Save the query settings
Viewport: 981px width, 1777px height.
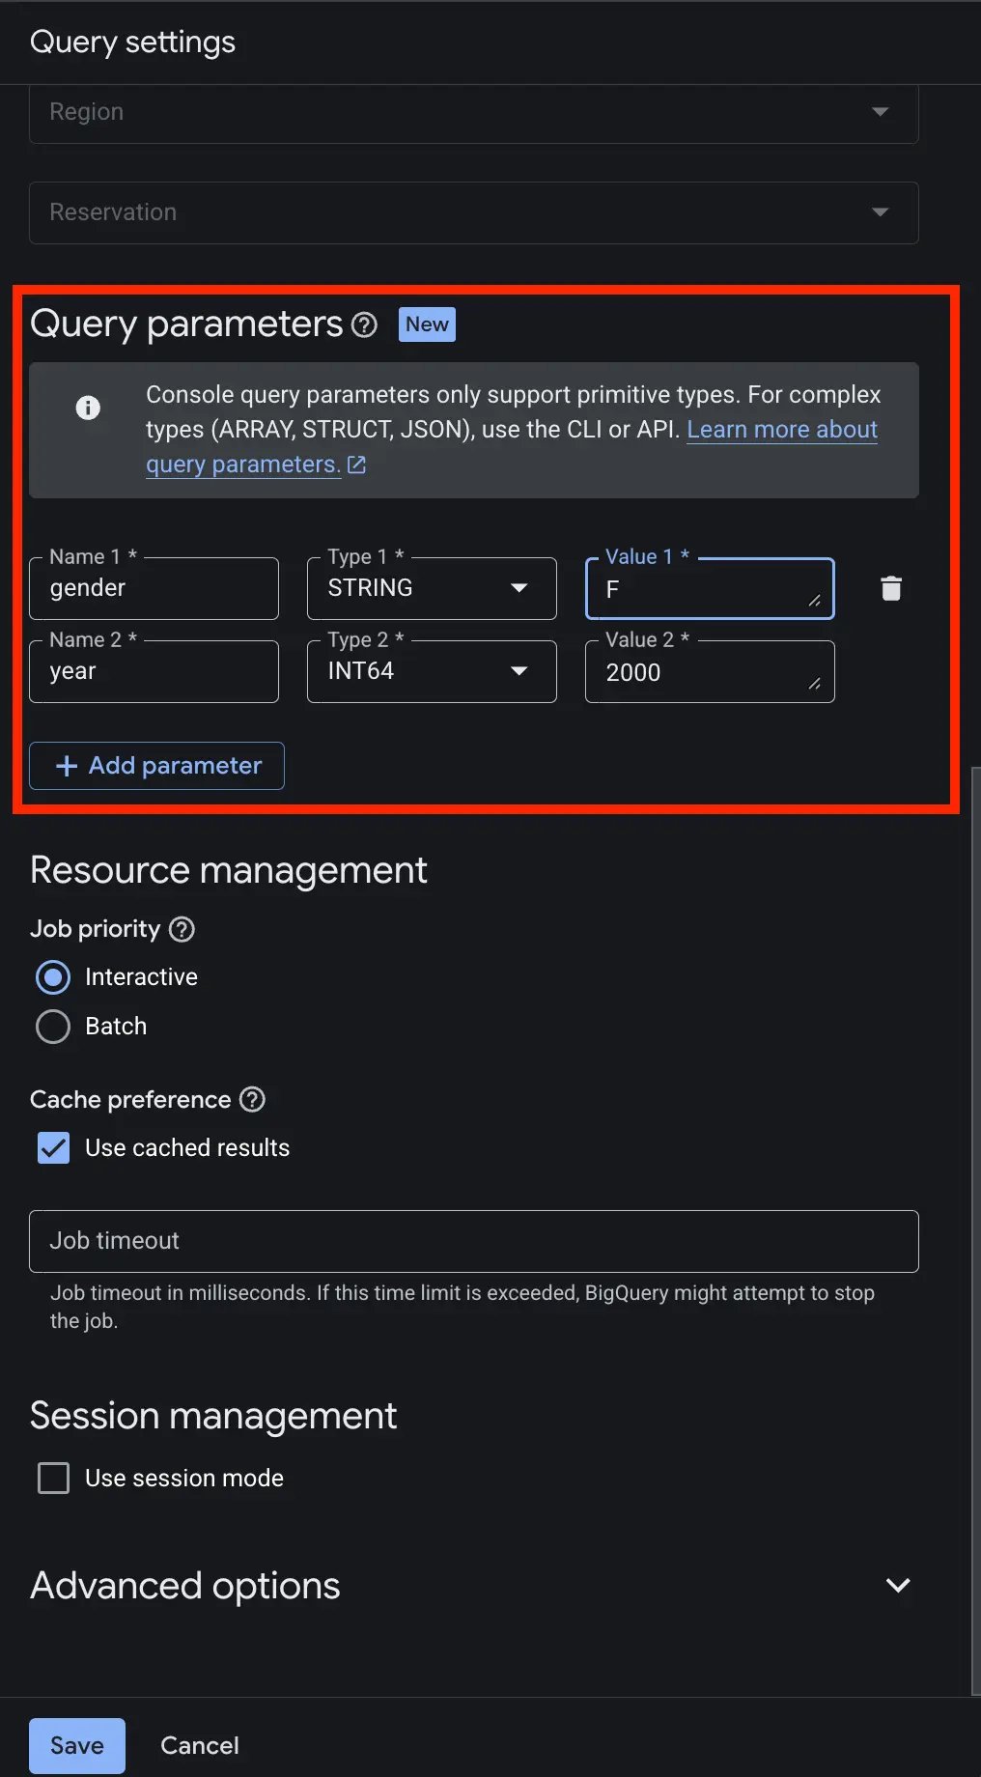tap(77, 1746)
